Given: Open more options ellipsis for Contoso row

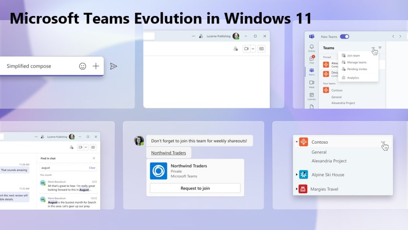Looking at the screenshot, I should tap(383, 143).
